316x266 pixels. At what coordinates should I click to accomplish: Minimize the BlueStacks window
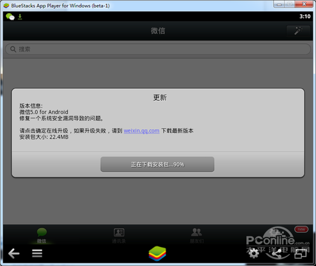point(279,4)
